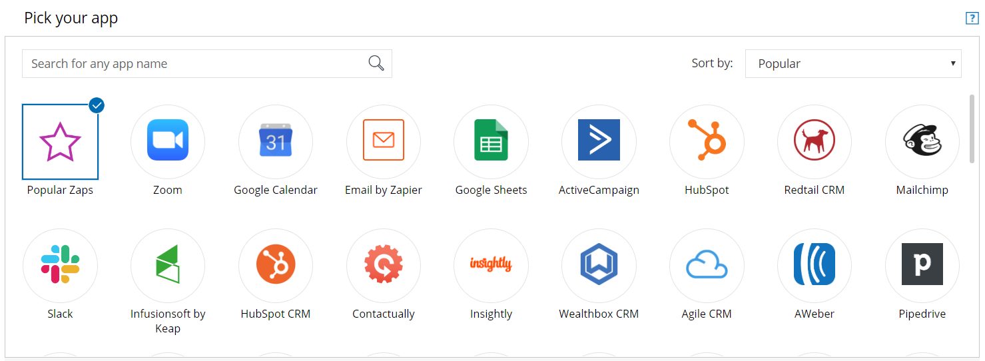Pick the Email by Zapier icon
This screenshot has width=985, height=361.
tap(384, 142)
